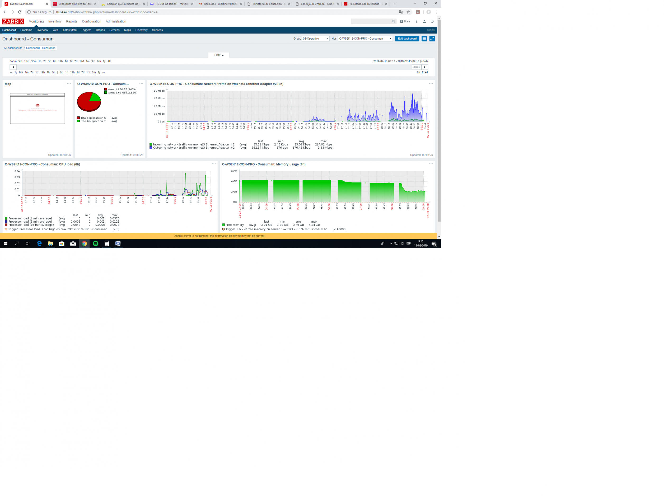Open the help question mark icon
664x498 pixels.
coord(416,21)
